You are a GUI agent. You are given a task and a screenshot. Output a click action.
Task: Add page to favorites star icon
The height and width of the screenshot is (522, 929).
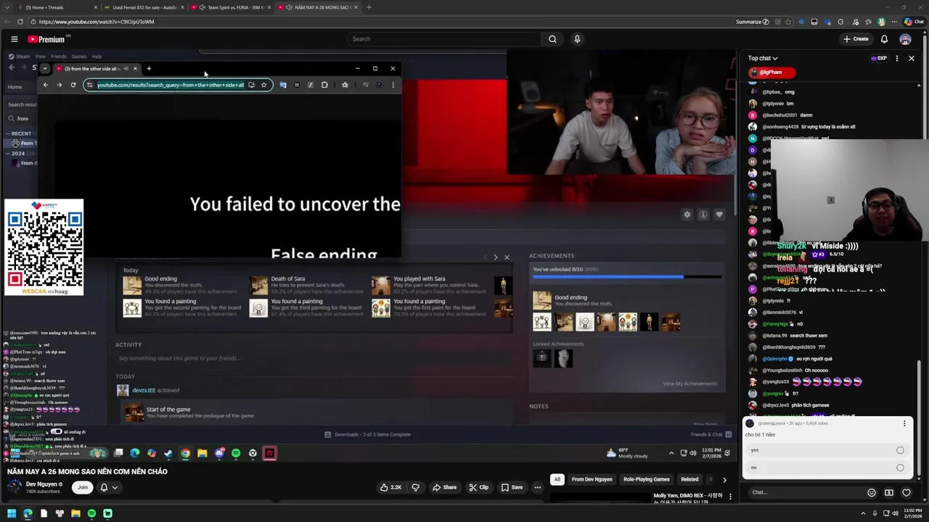(788, 22)
